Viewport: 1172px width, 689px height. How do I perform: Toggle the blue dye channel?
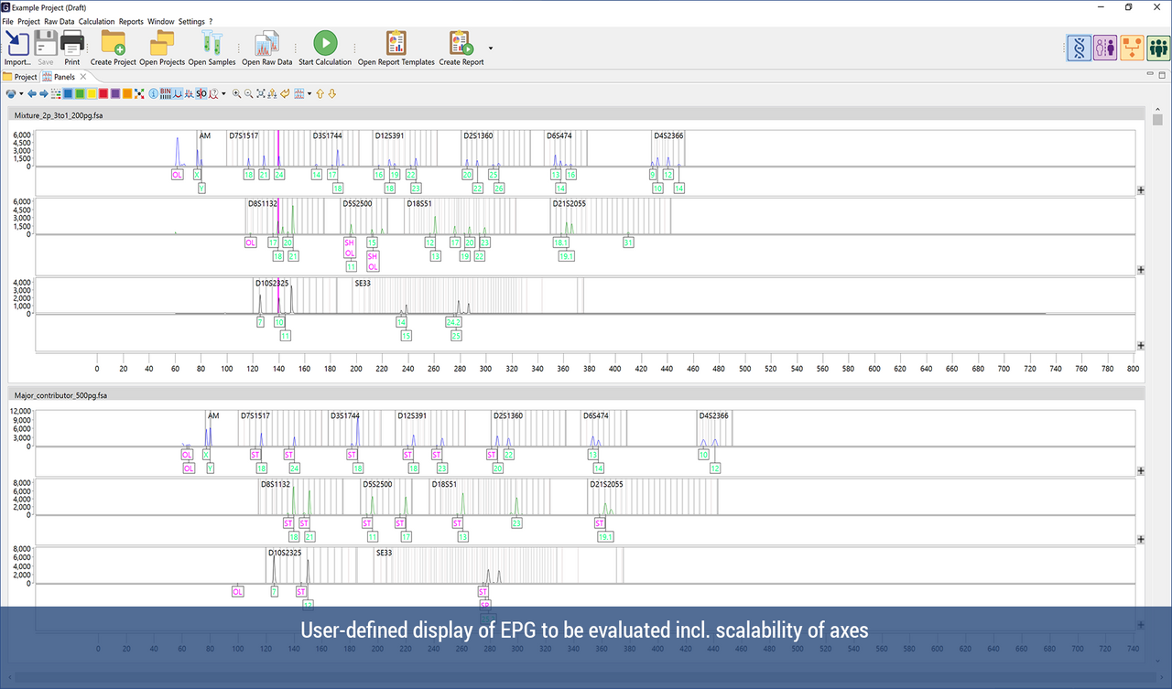pyautogui.click(x=68, y=93)
